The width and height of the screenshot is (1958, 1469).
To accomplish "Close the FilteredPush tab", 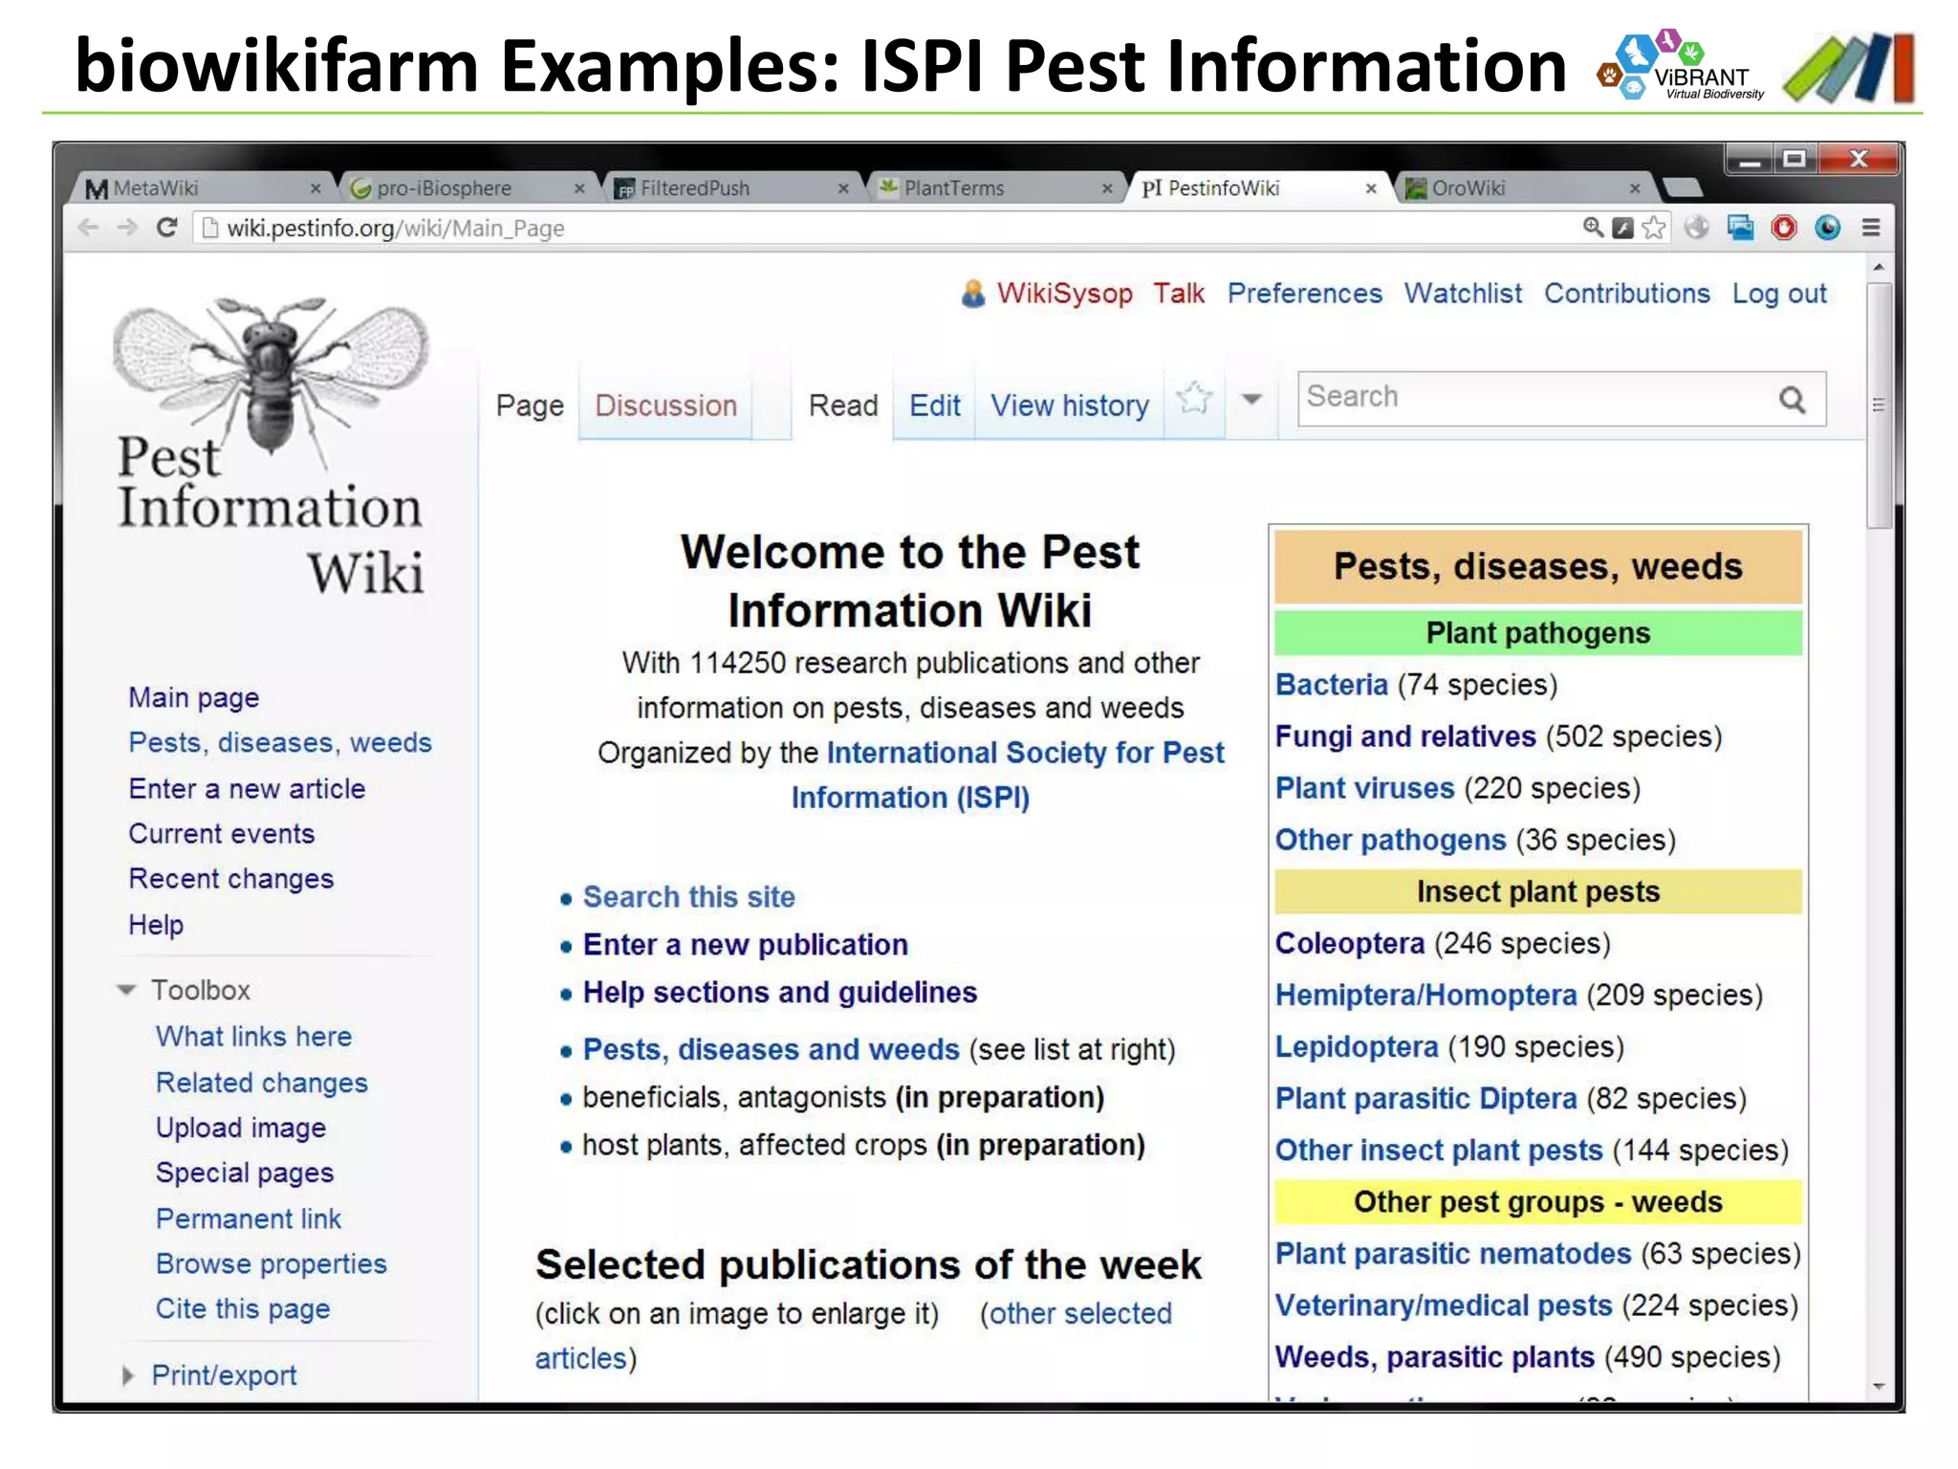I will click(843, 189).
